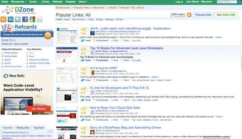Open Core C++ refcard link
242x139 pixels.
(9, 40)
